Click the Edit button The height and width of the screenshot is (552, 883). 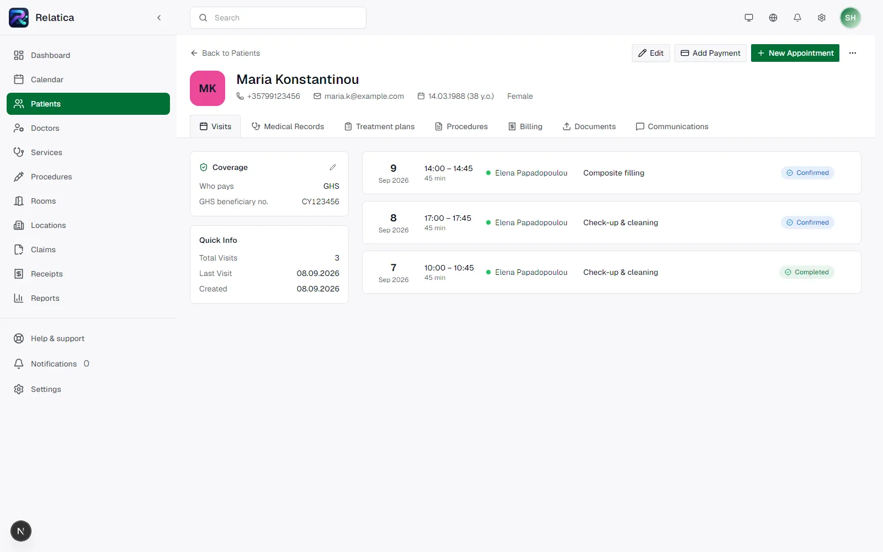click(x=651, y=53)
